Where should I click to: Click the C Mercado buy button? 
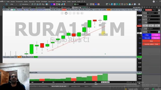pyautogui.click(x=147, y=38)
